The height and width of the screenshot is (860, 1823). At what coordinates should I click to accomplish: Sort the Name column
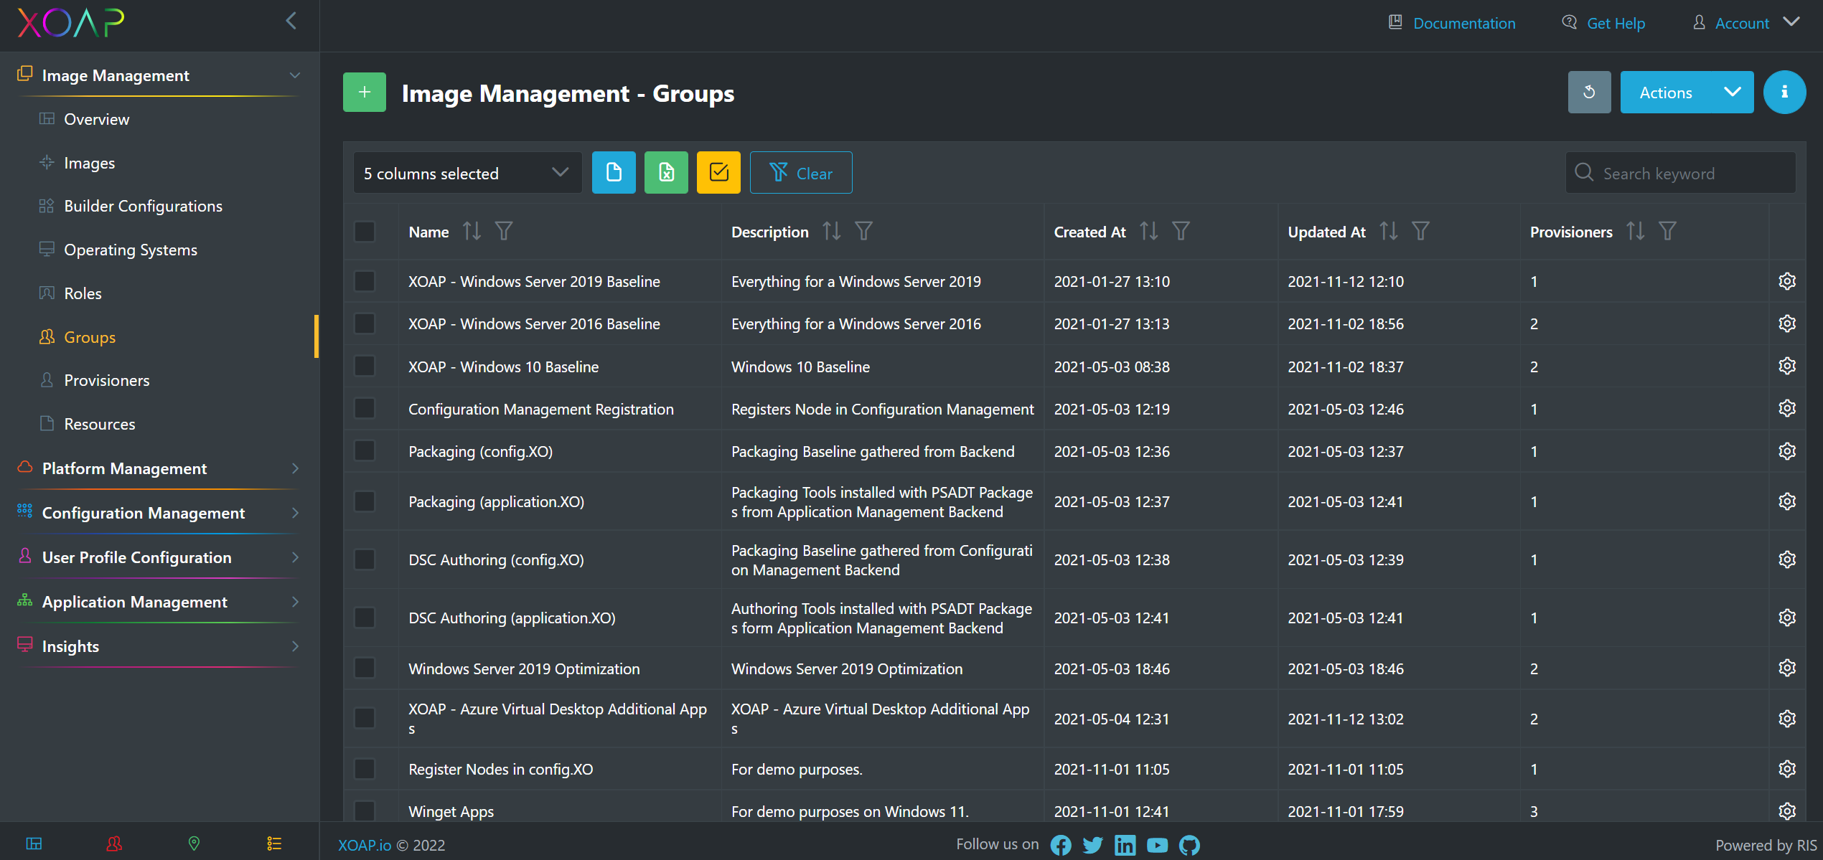coord(472,232)
